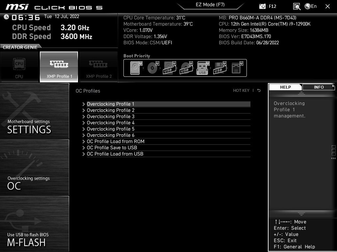Open Overclocking Profile 2
337x252 pixels.
pyautogui.click(x=168, y=110)
